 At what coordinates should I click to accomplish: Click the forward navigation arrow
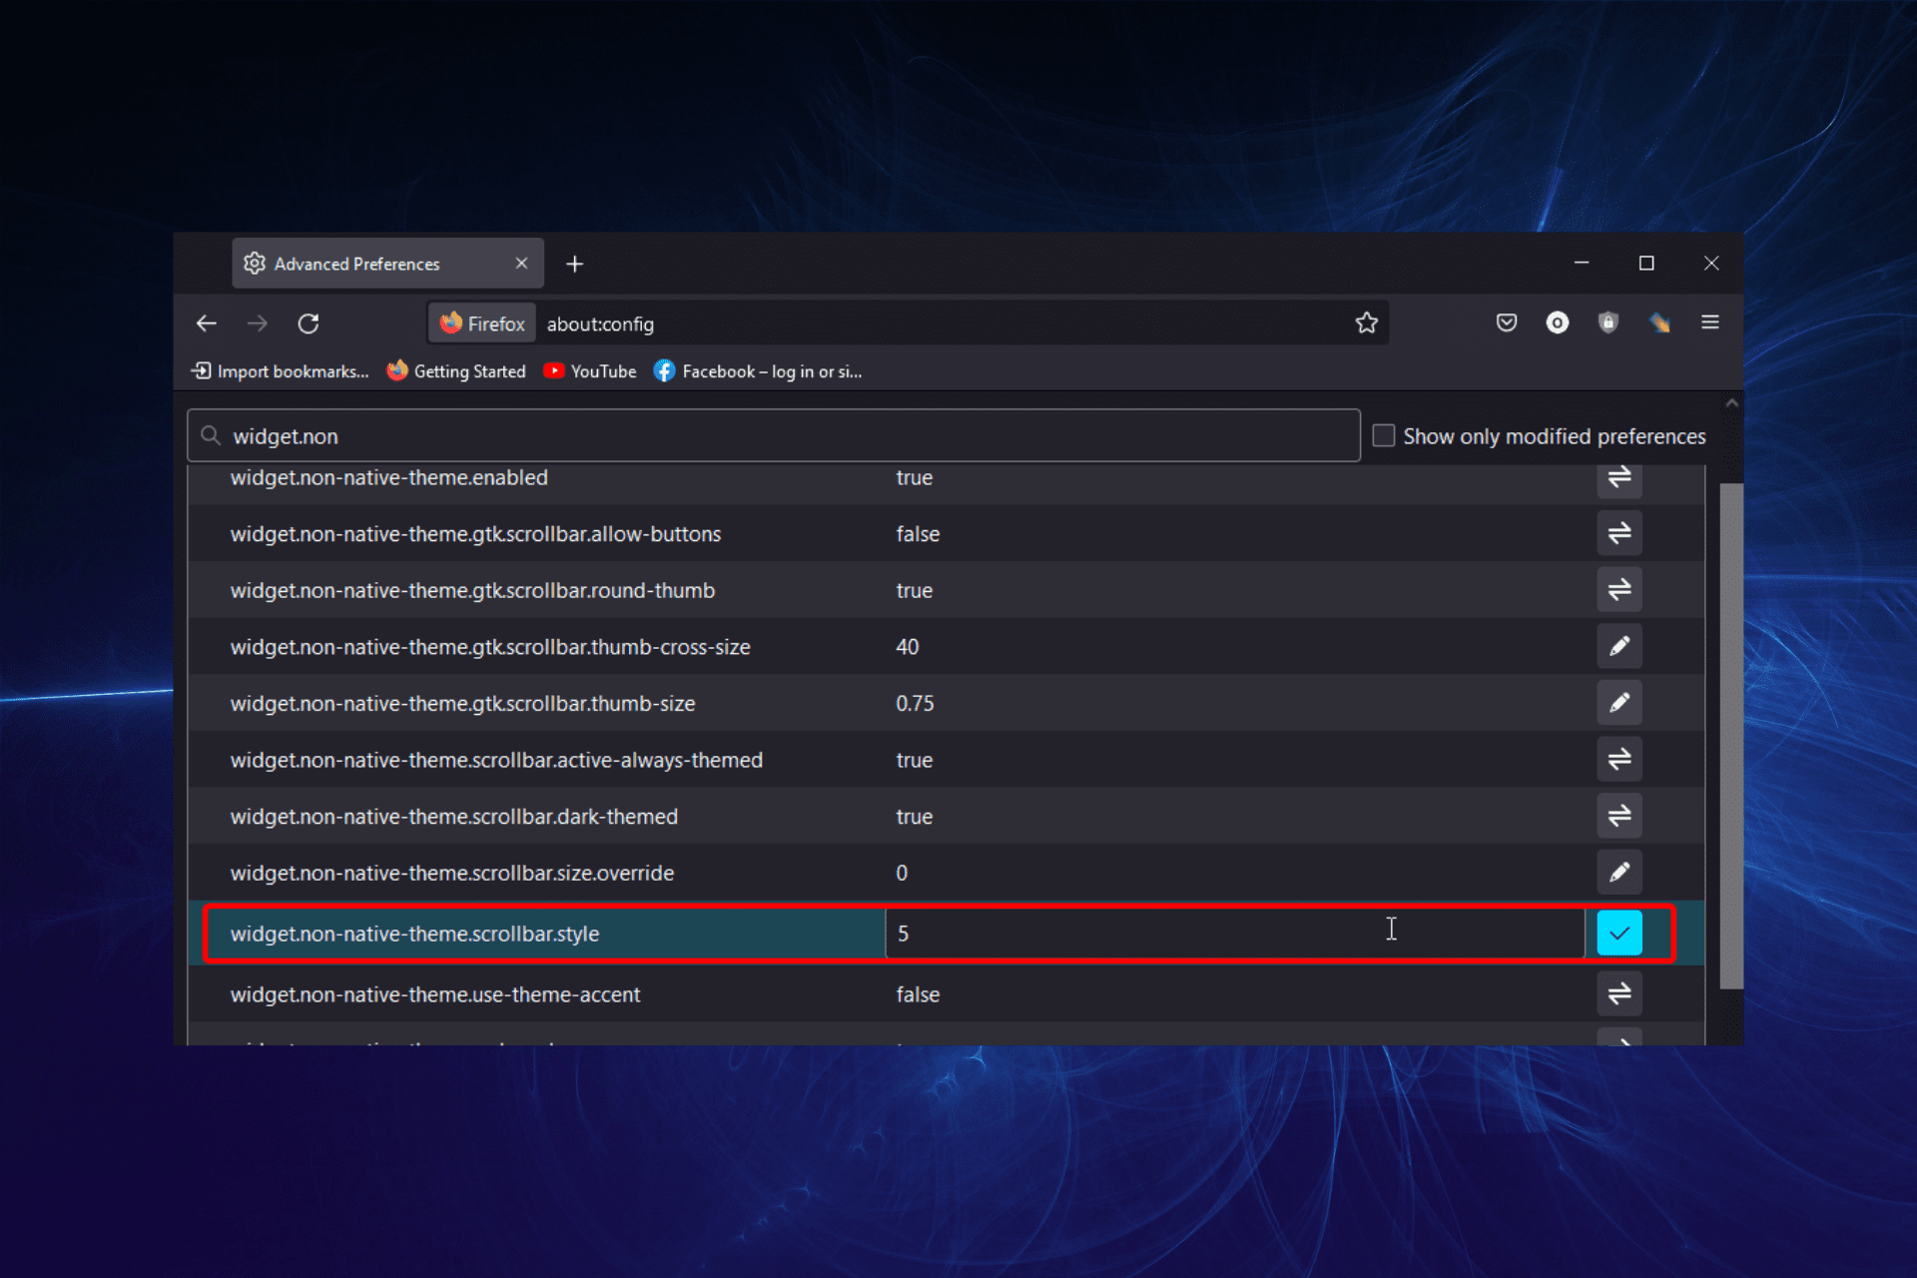tap(258, 323)
